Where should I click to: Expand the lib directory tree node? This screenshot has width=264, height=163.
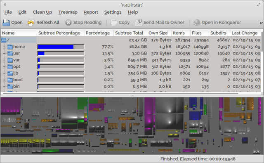tap(4, 73)
